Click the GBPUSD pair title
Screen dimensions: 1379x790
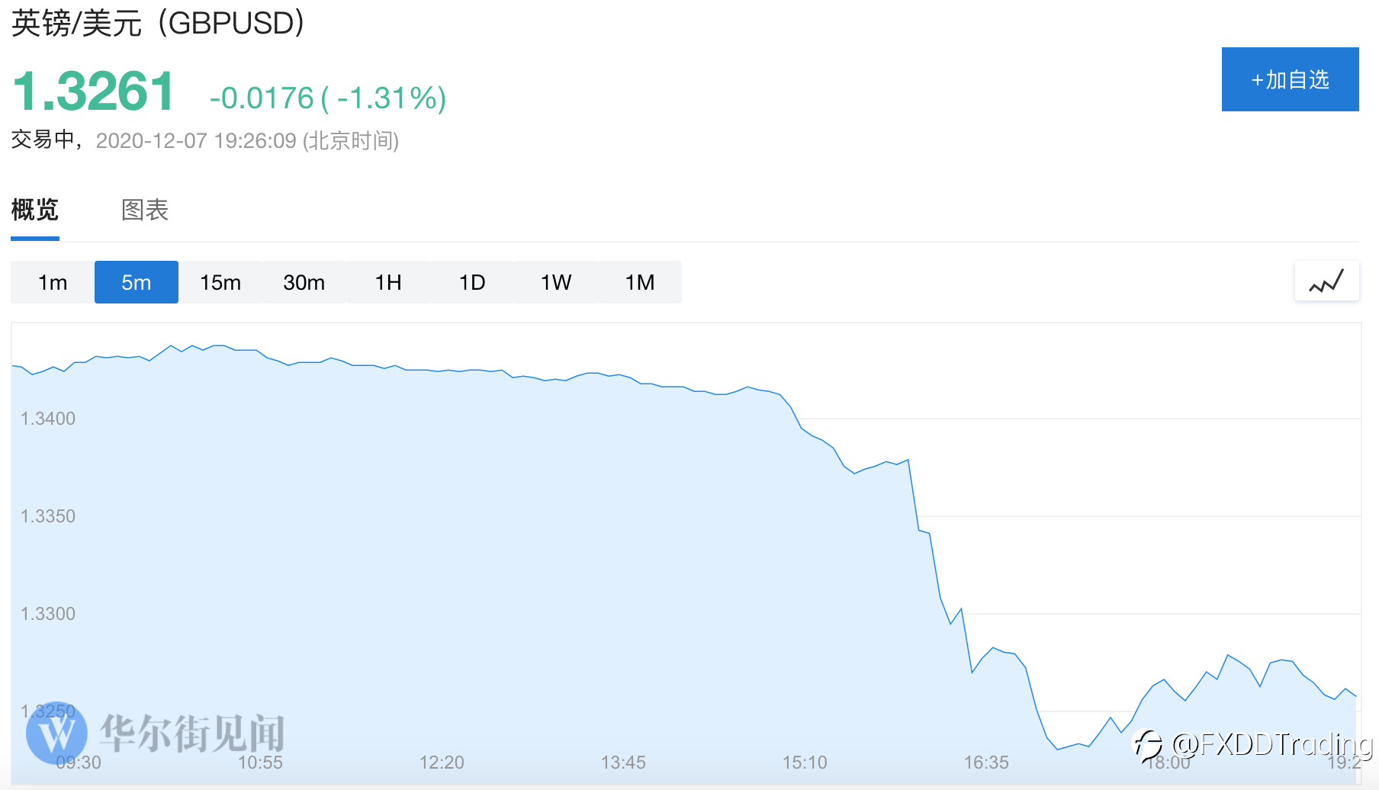[158, 23]
